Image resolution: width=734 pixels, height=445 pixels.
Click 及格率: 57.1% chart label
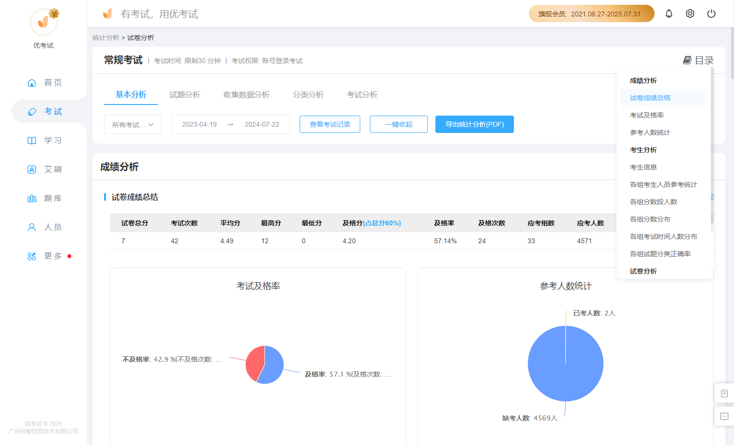348,374
